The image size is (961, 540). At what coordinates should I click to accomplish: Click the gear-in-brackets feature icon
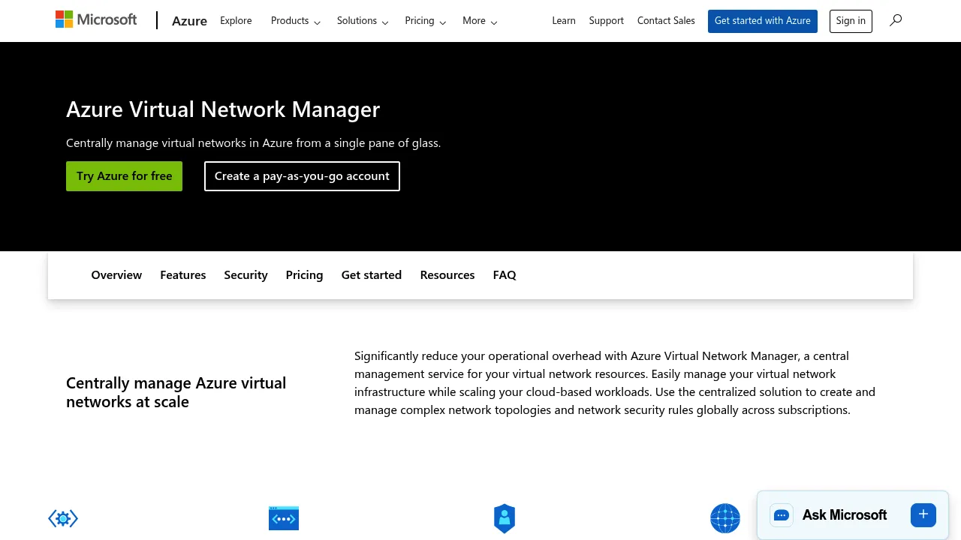click(x=63, y=518)
